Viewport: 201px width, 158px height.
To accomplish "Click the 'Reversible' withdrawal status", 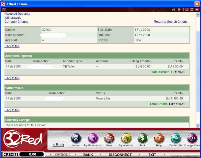I will pyautogui.click(x=103, y=98).
